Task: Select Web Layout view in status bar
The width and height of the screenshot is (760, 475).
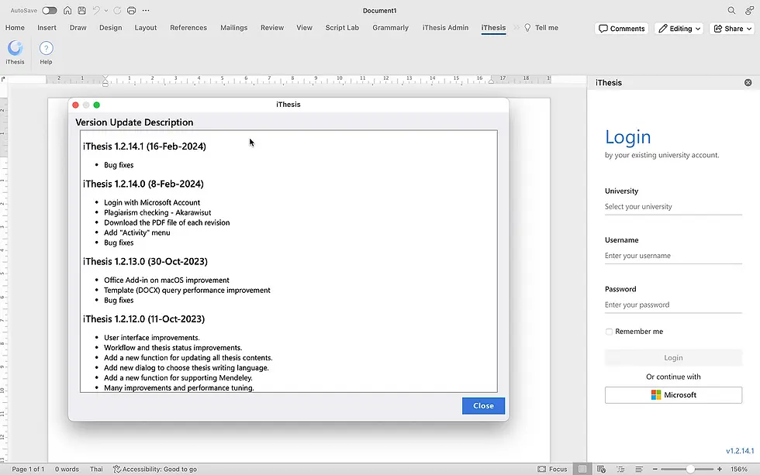Action: tap(602, 470)
